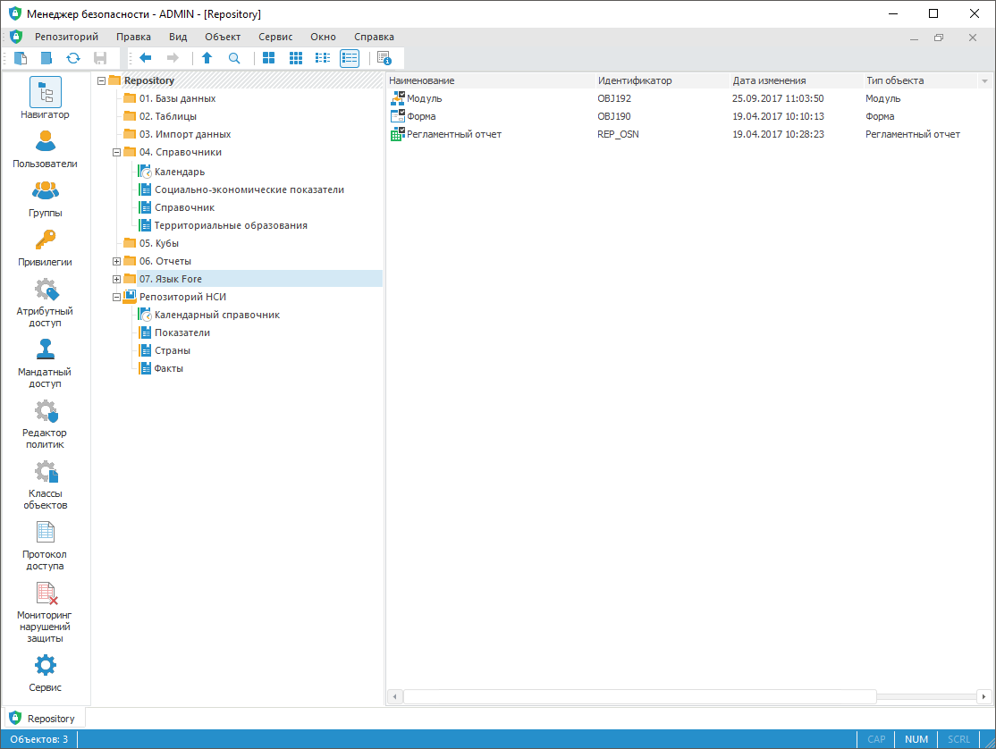Open the Сервис menu
The width and height of the screenshot is (996, 749).
[x=275, y=37]
